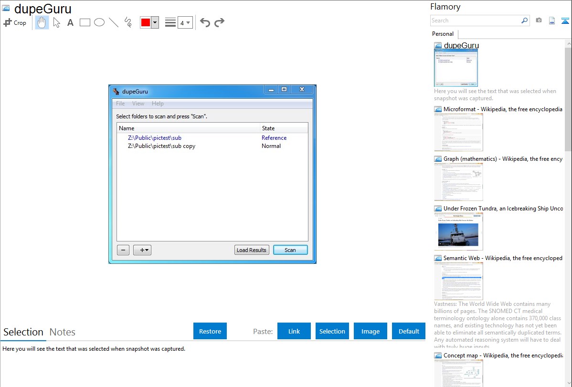Click the blue collapse panel icon

tap(565, 21)
